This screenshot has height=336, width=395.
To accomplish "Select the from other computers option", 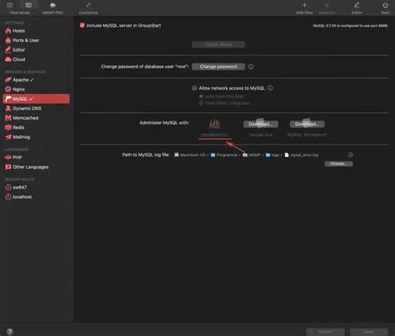I will point(201,103).
